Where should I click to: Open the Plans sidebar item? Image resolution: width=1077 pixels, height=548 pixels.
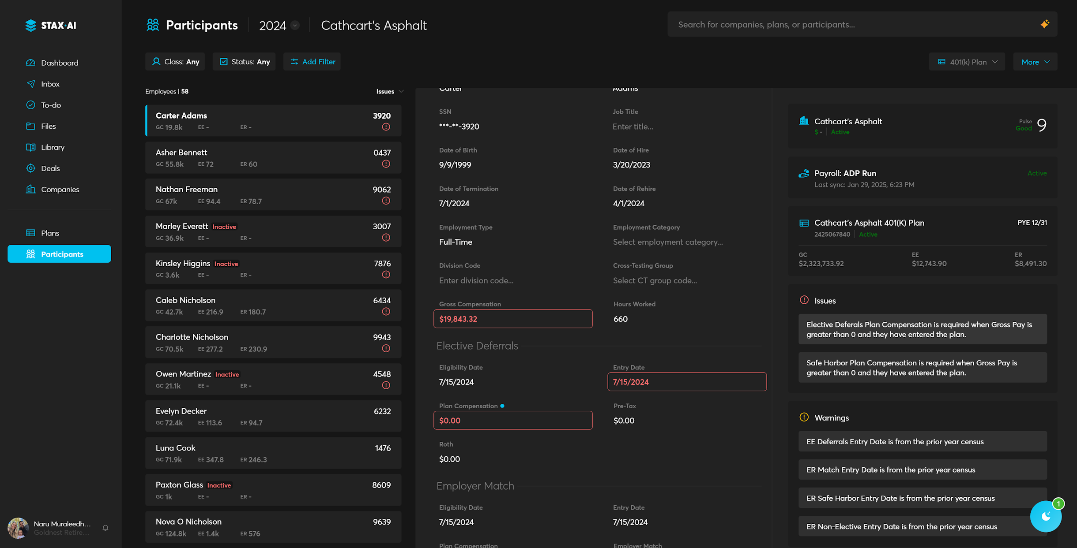click(50, 233)
